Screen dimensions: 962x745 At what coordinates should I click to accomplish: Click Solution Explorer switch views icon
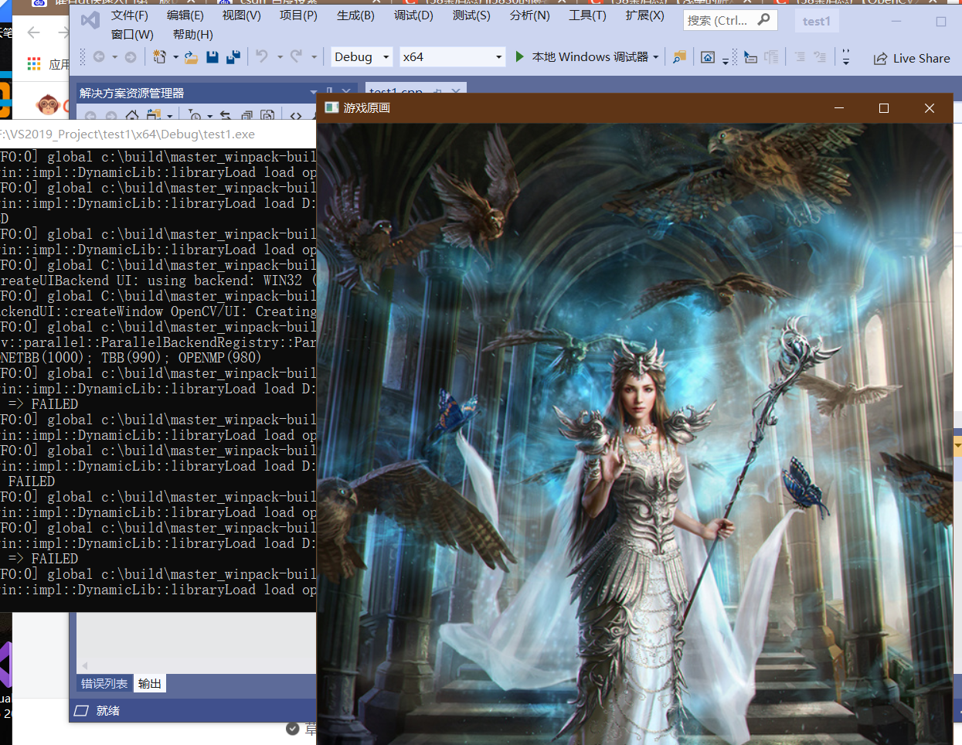(155, 116)
